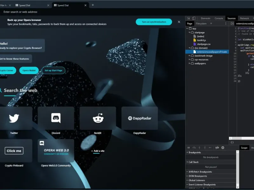Select toolkit.js in the file tree

(x=201, y=40)
